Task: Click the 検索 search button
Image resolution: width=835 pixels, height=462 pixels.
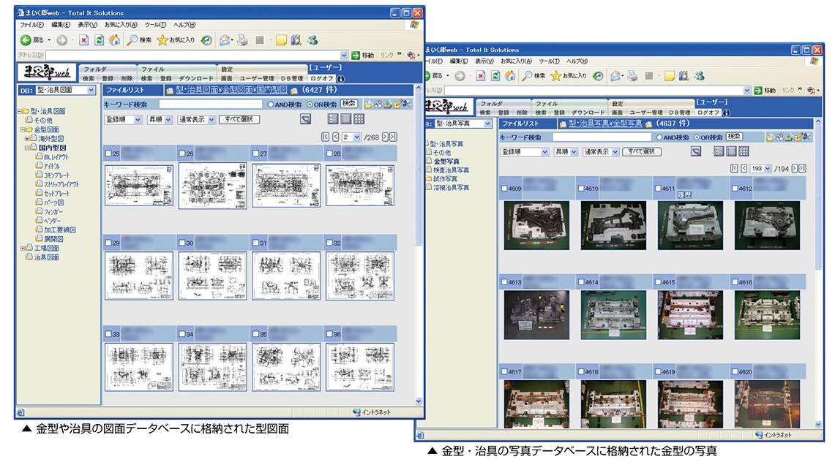Action: tap(350, 105)
